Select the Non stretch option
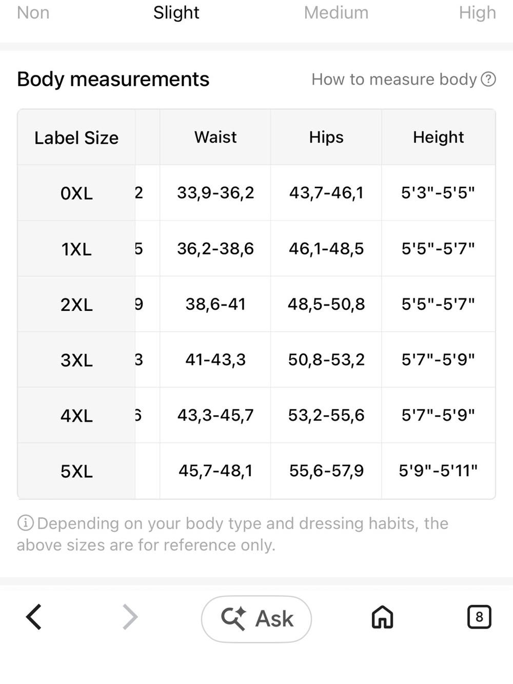513x684 pixels. pyautogui.click(x=33, y=13)
